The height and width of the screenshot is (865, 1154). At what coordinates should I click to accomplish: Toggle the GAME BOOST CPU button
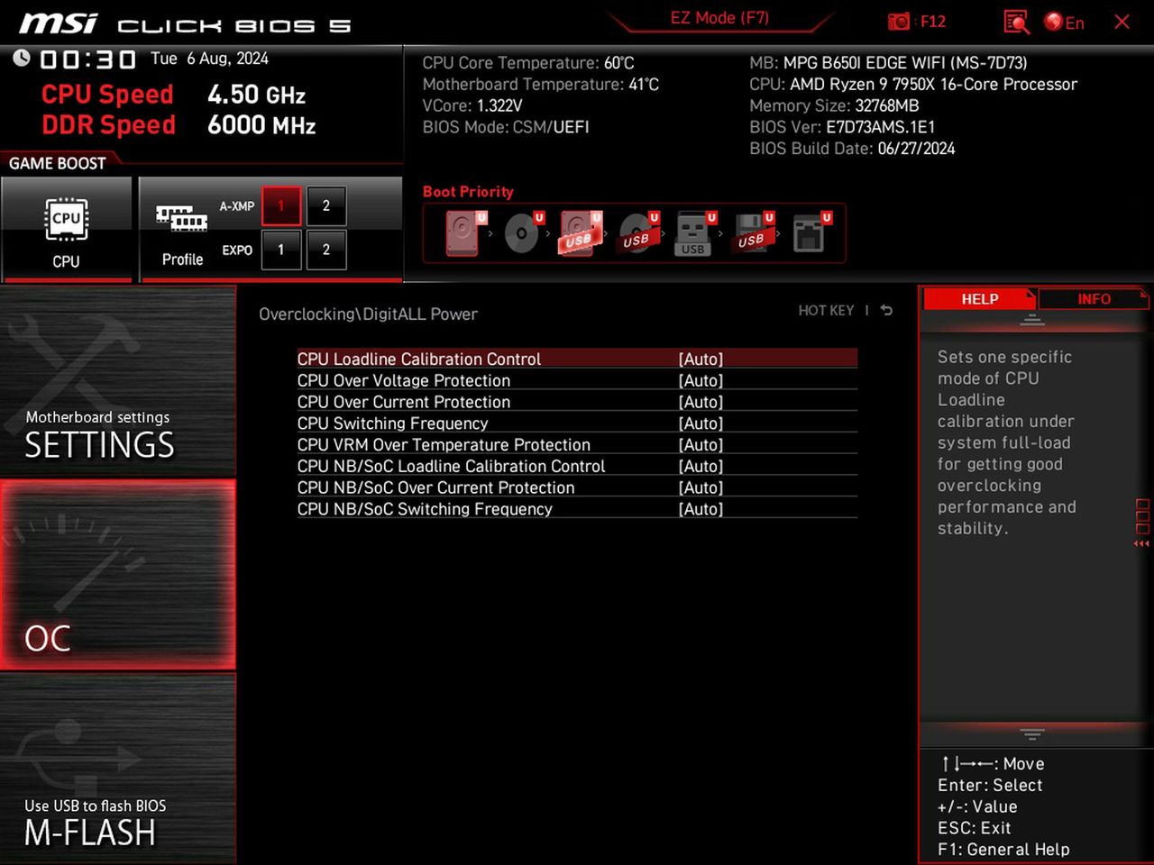click(67, 229)
